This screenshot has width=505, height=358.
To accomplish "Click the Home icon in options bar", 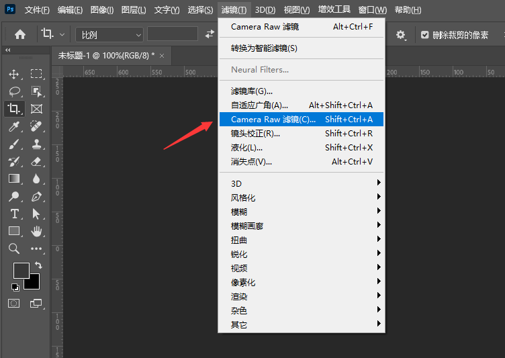I will [20, 34].
